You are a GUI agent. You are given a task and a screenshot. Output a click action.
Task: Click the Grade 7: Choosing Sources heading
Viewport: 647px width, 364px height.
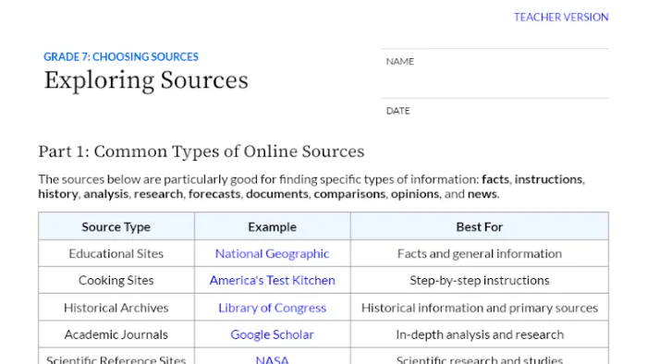click(x=121, y=56)
